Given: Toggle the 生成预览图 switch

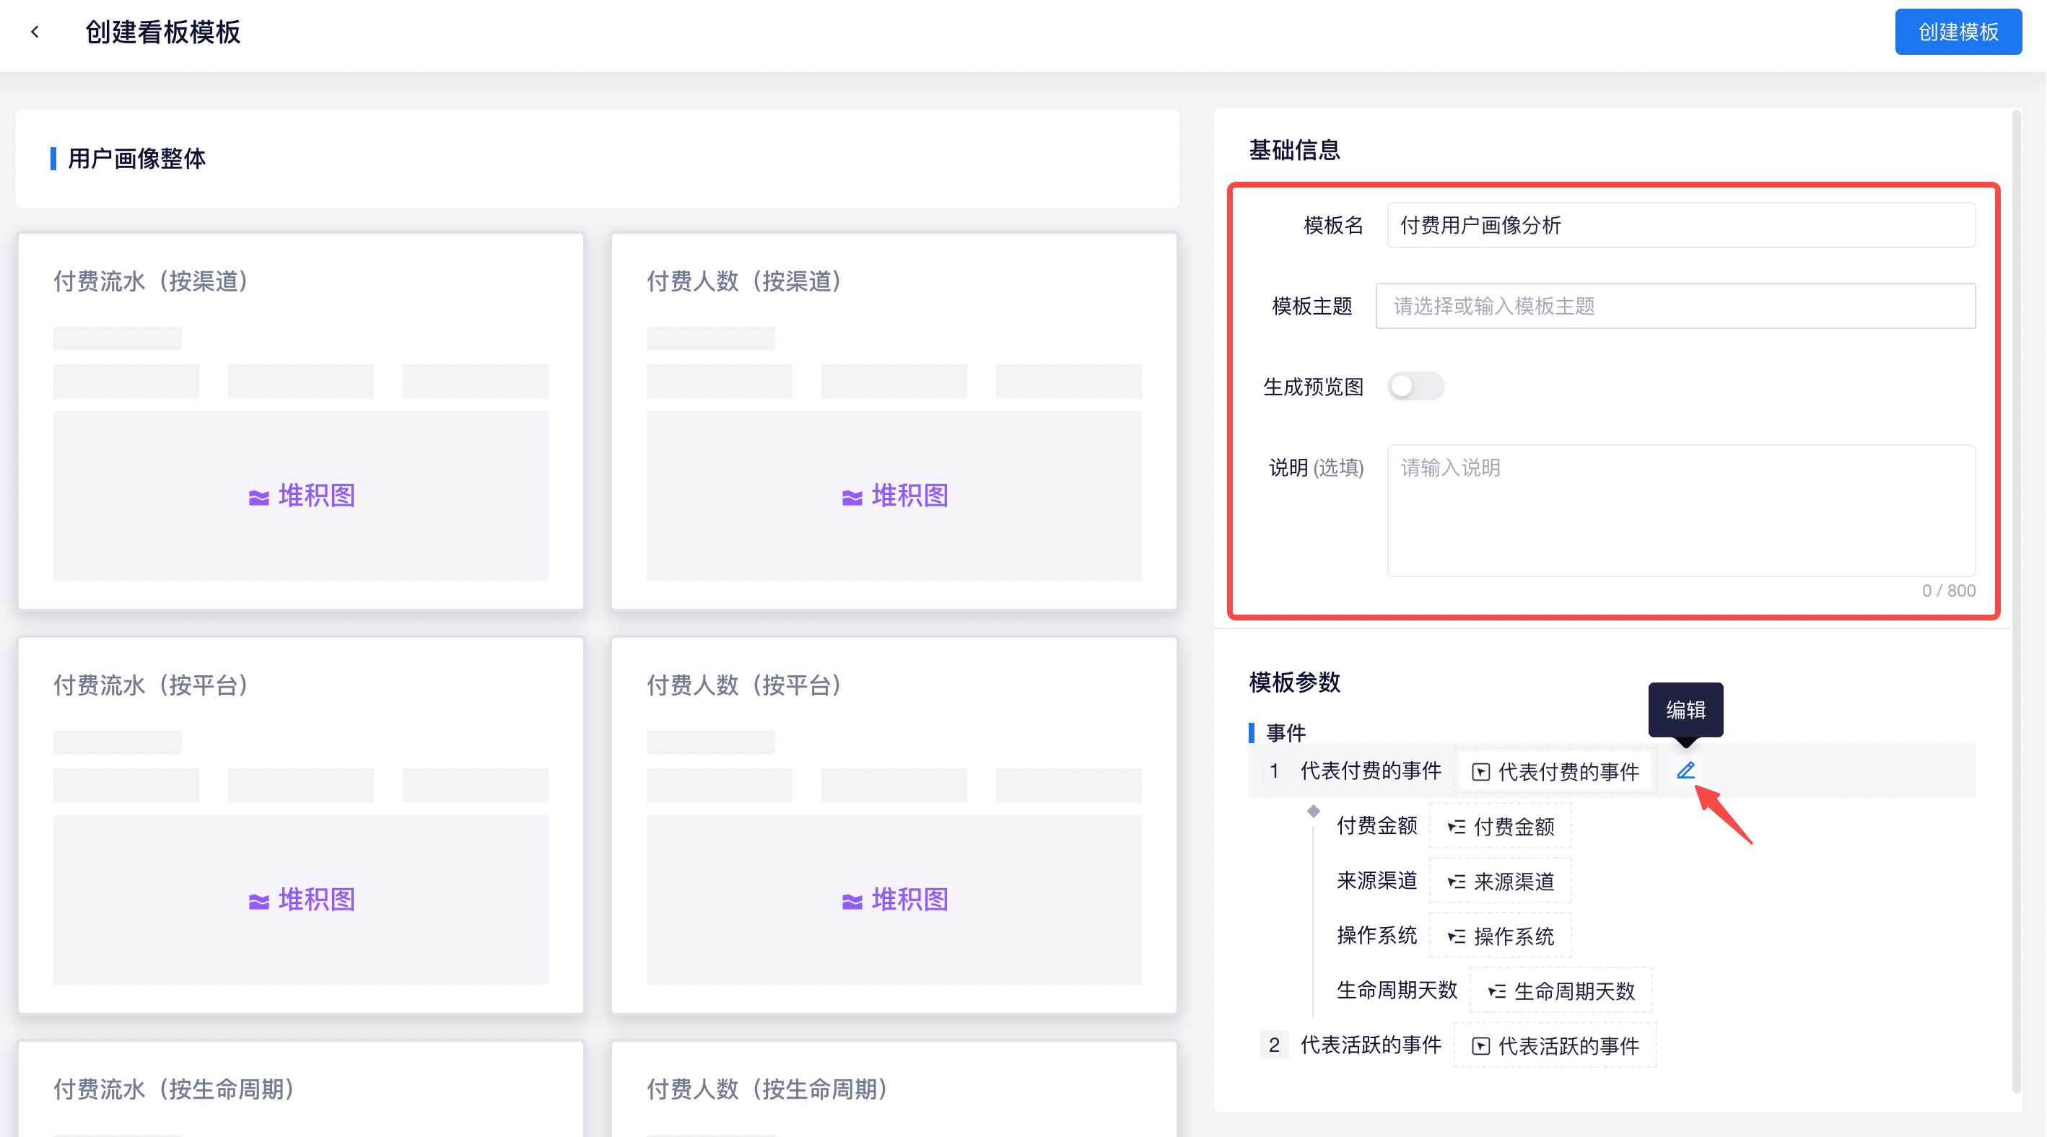Looking at the screenshot, I should pos(1415,386).
